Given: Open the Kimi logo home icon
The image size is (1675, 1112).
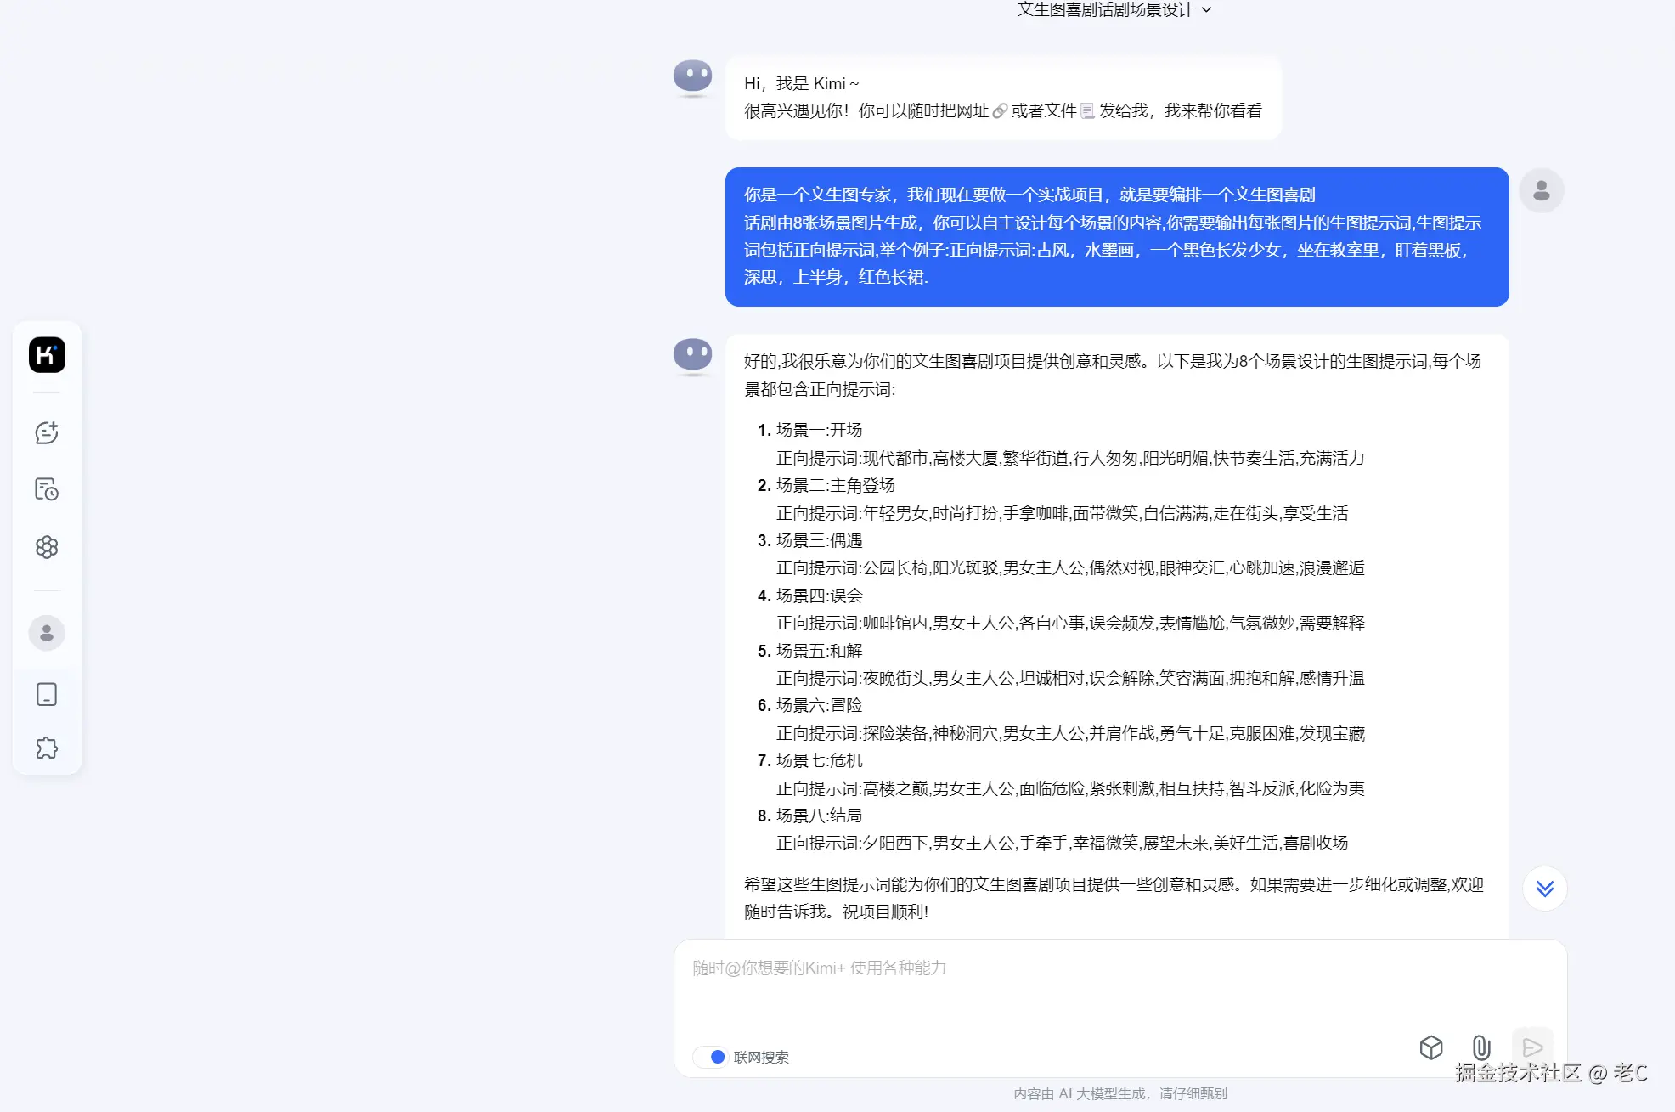Looking at the screenshot, I should (47, 354).
